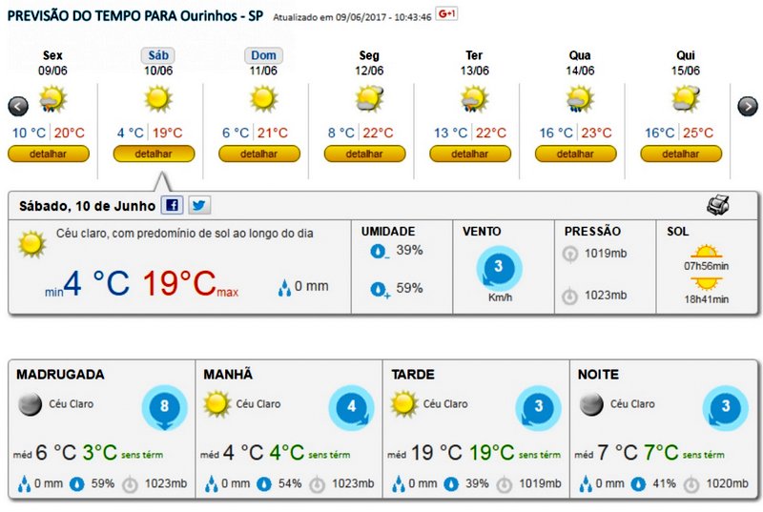Click Qui 15/06 partly cloudy icon
763x512 pixels.
[x=685, y=99]
